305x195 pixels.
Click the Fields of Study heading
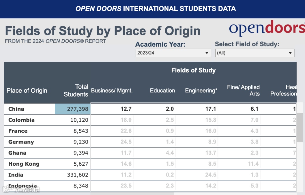[193, 70]
